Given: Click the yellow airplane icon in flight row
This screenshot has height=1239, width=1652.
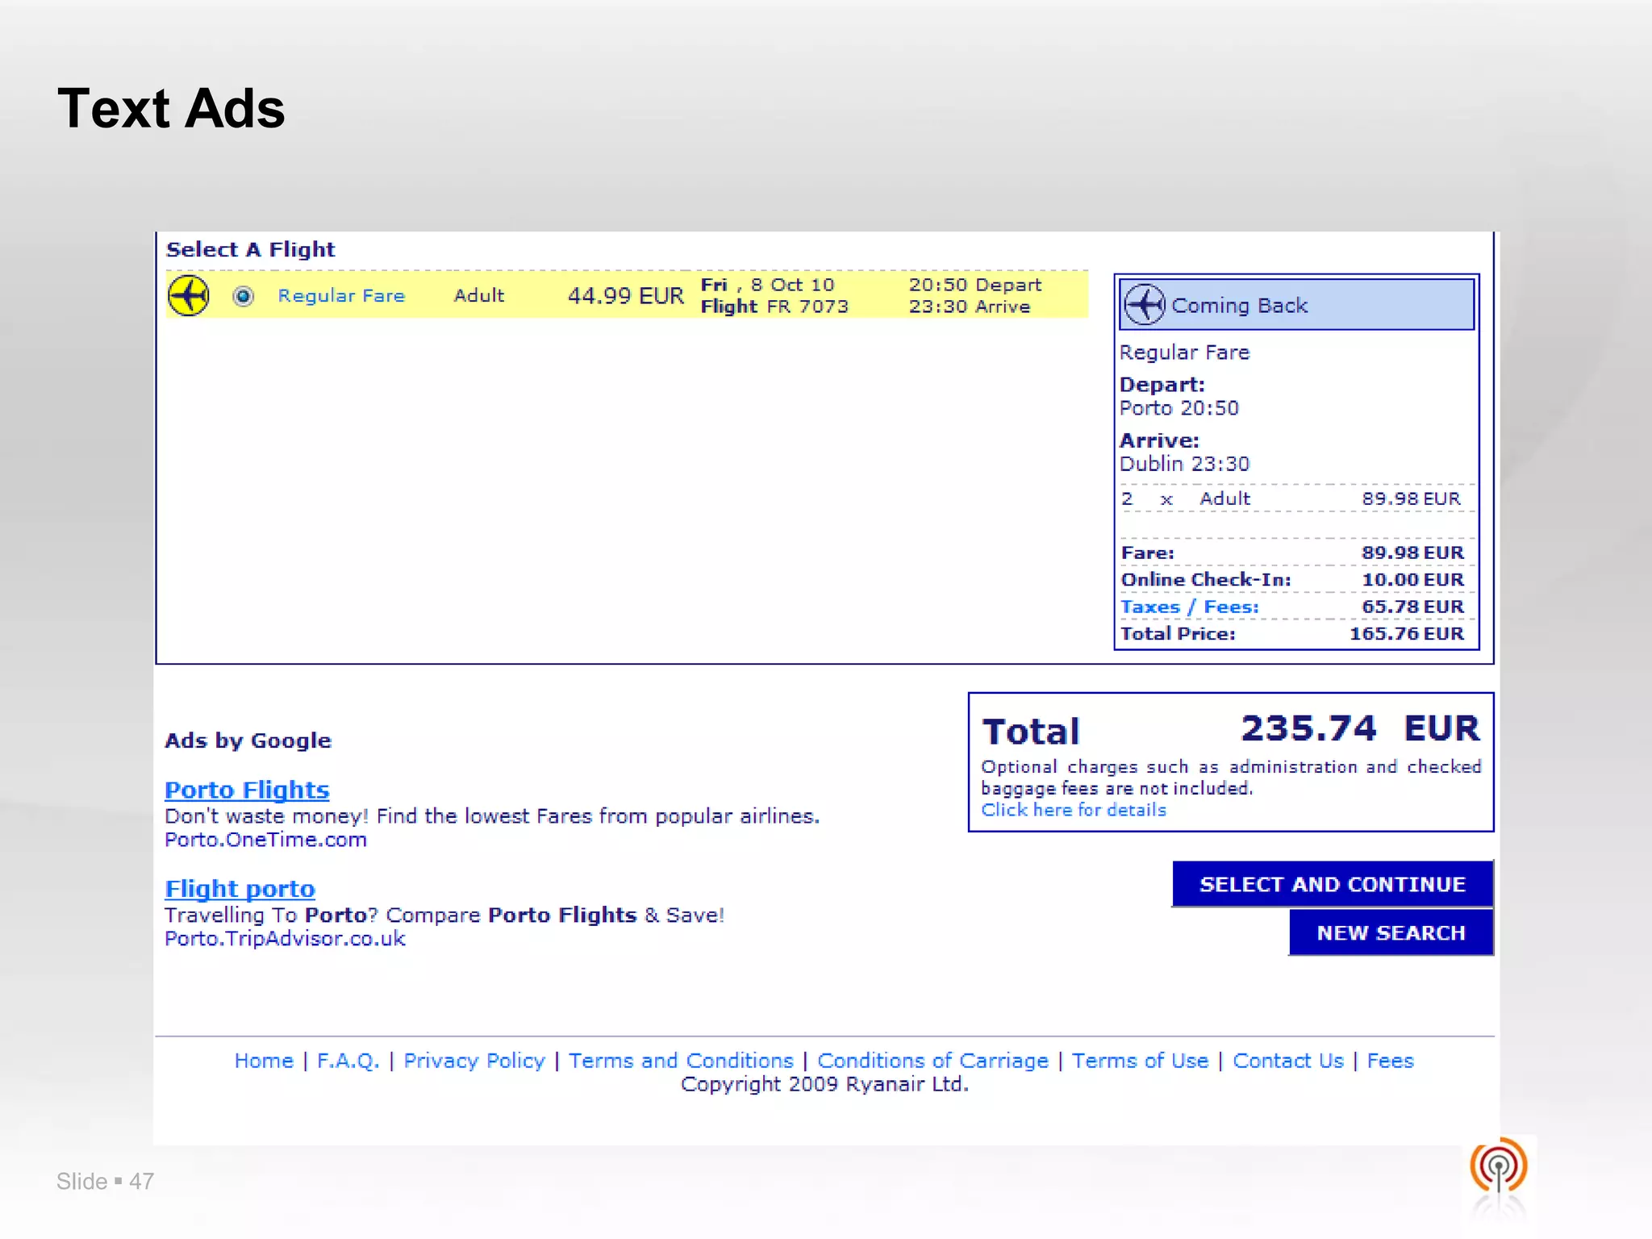Looking at the screenshot, I should (189, 296).
